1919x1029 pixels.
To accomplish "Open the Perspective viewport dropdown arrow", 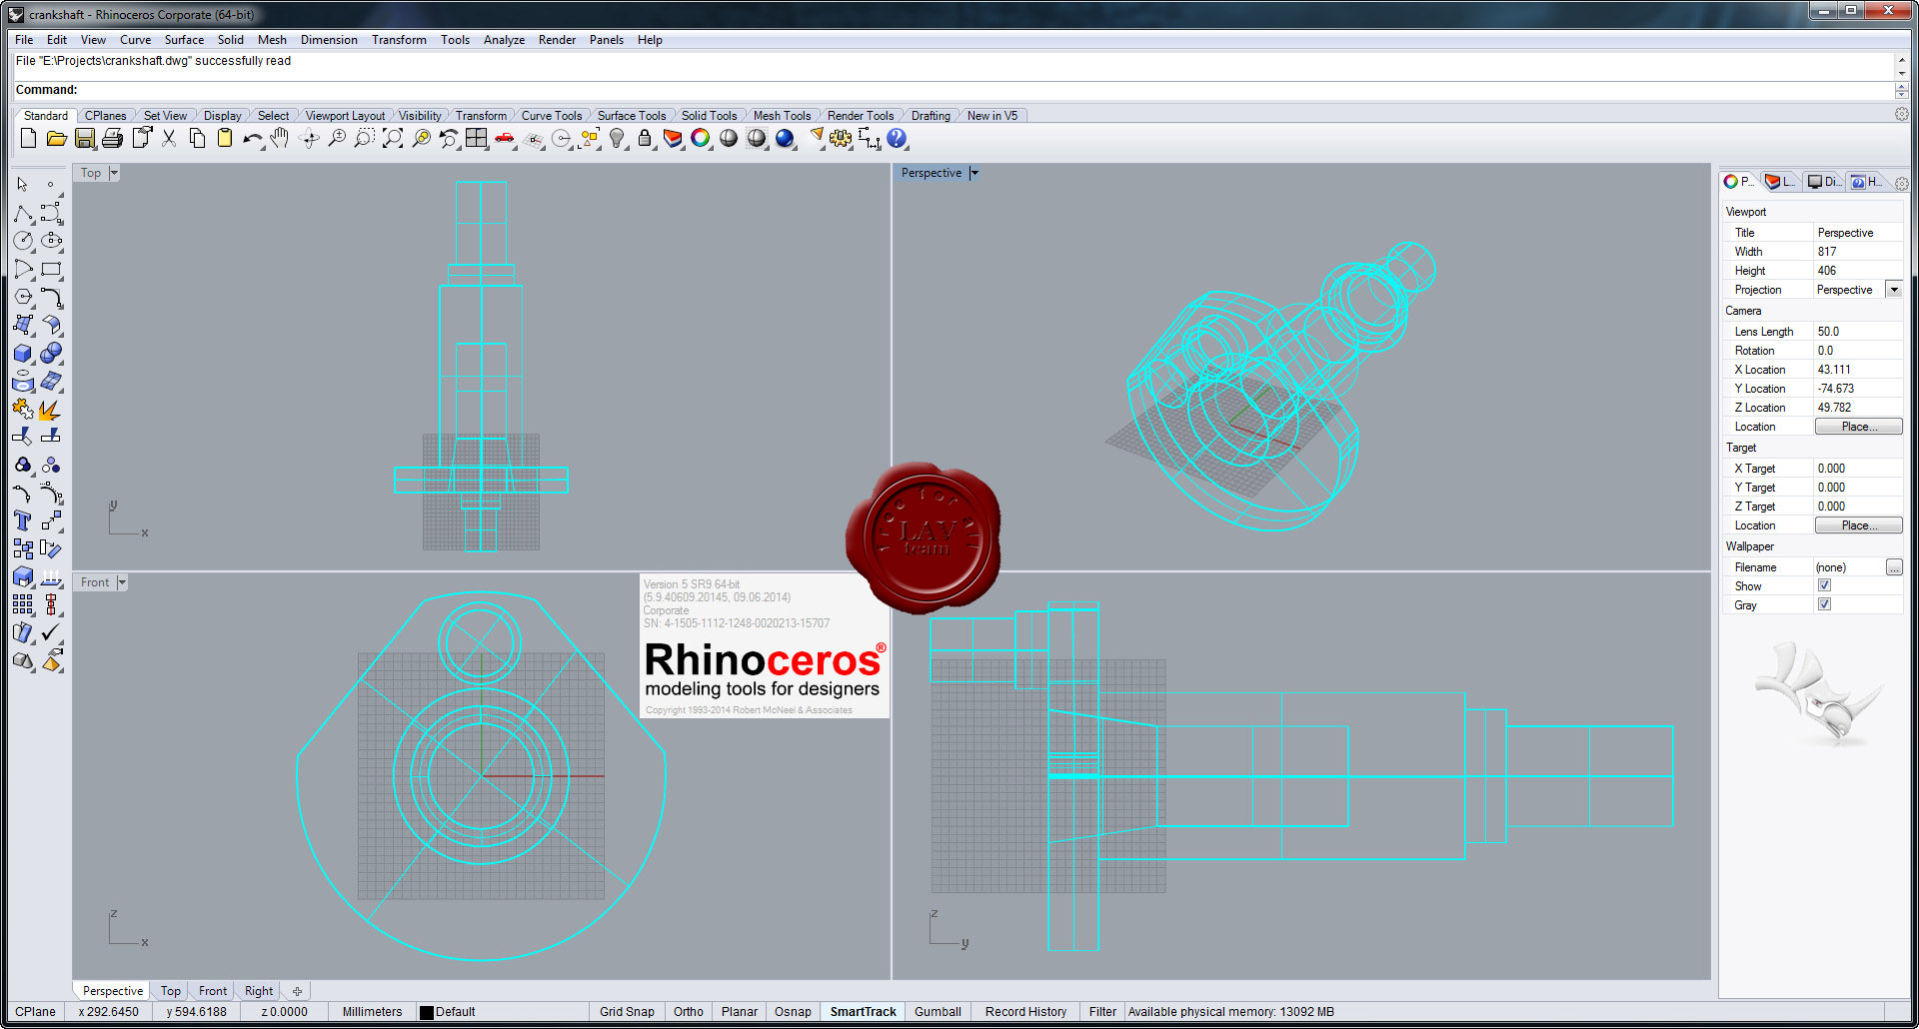I will [x=974, y=173].
